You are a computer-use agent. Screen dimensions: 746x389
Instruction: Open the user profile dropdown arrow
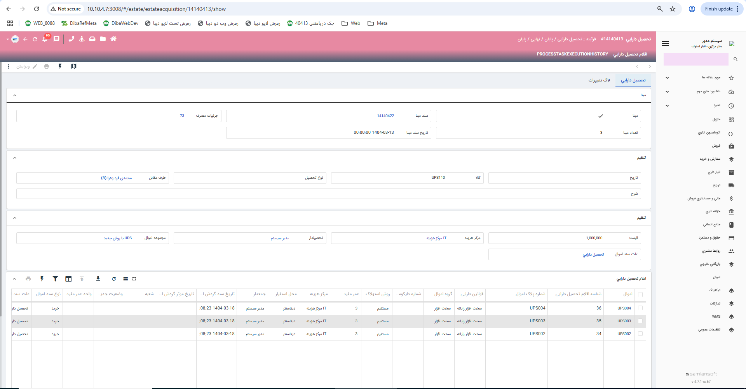point(7,39)
